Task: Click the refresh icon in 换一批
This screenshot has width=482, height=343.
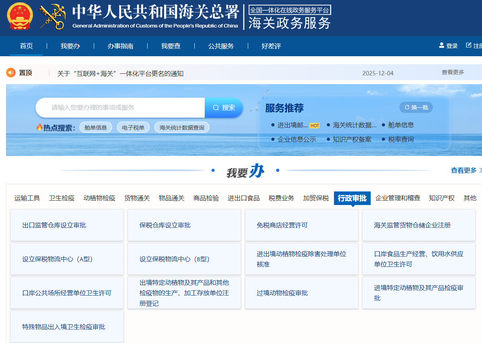Action: click(407, 107)
